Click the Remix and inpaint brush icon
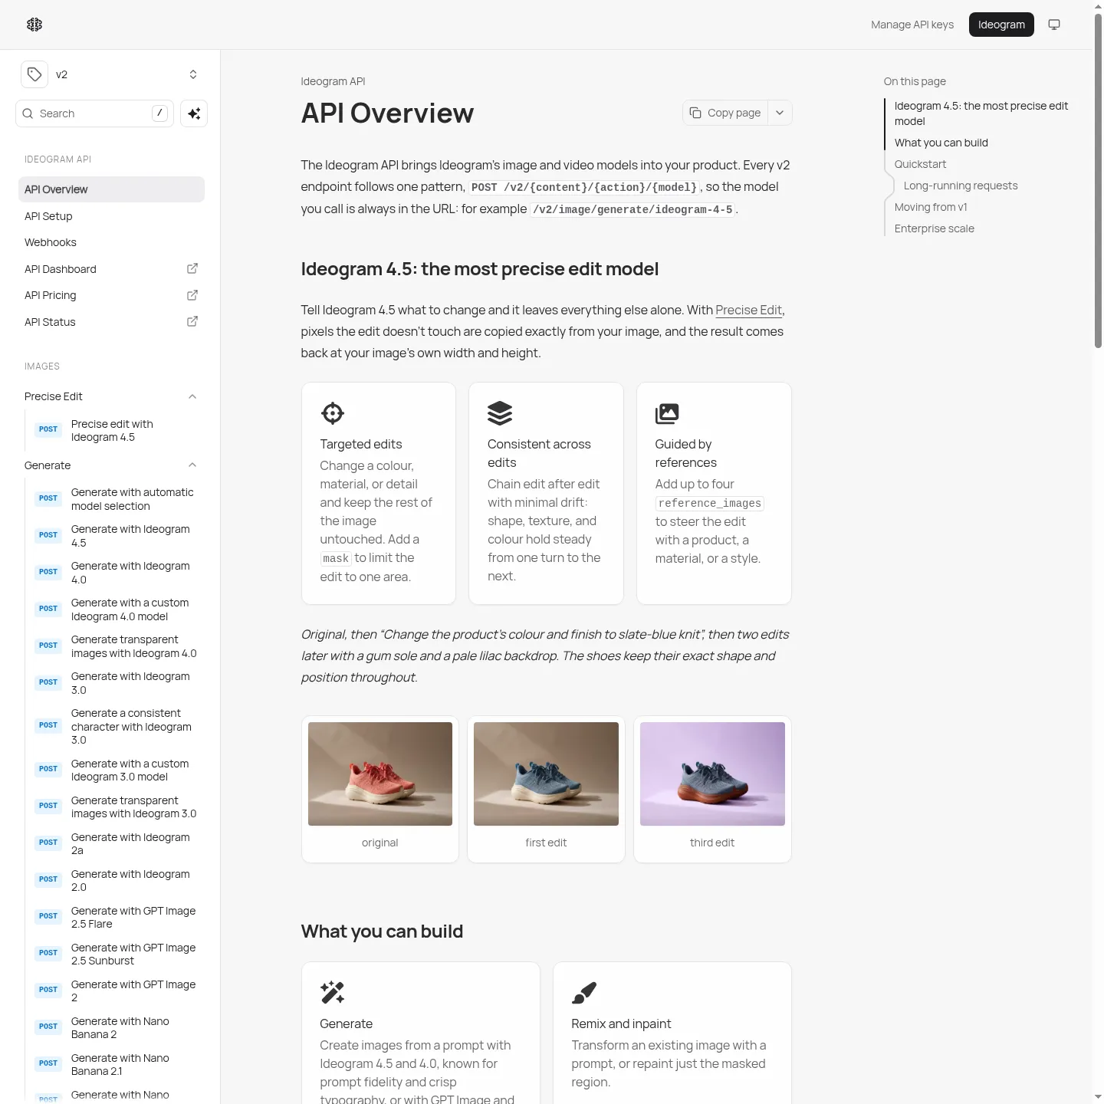1104x1104 pixels. point(584,993)
